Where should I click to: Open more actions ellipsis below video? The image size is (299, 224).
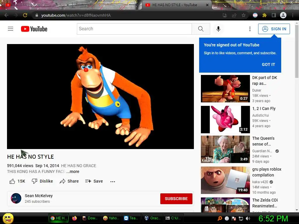(x=113, y=181)
